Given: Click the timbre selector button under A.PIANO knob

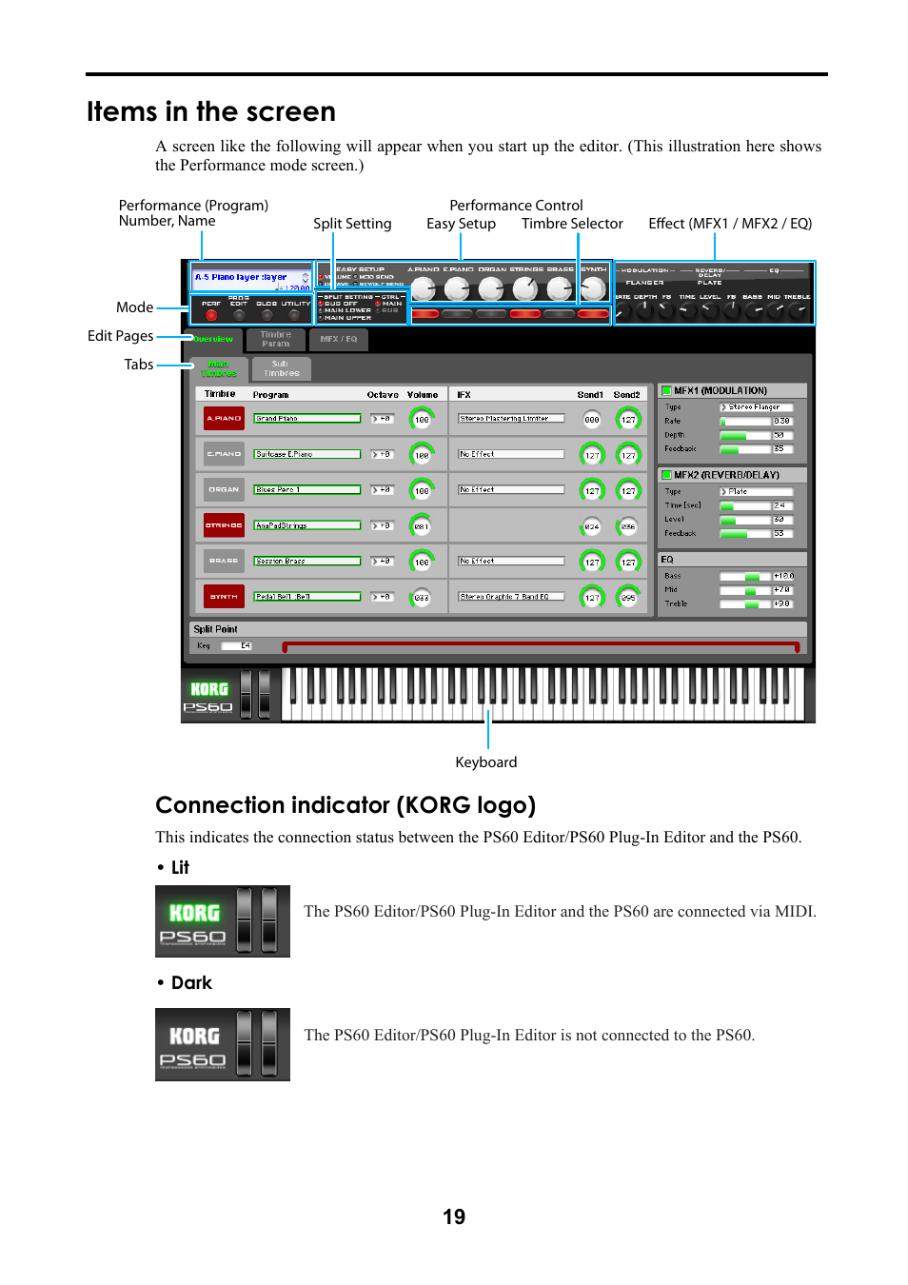Looking at the screenshot, I should 424,313.
